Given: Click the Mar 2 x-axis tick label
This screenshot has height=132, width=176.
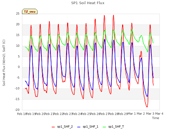Looking at the screenshot, I should point(141,114).
